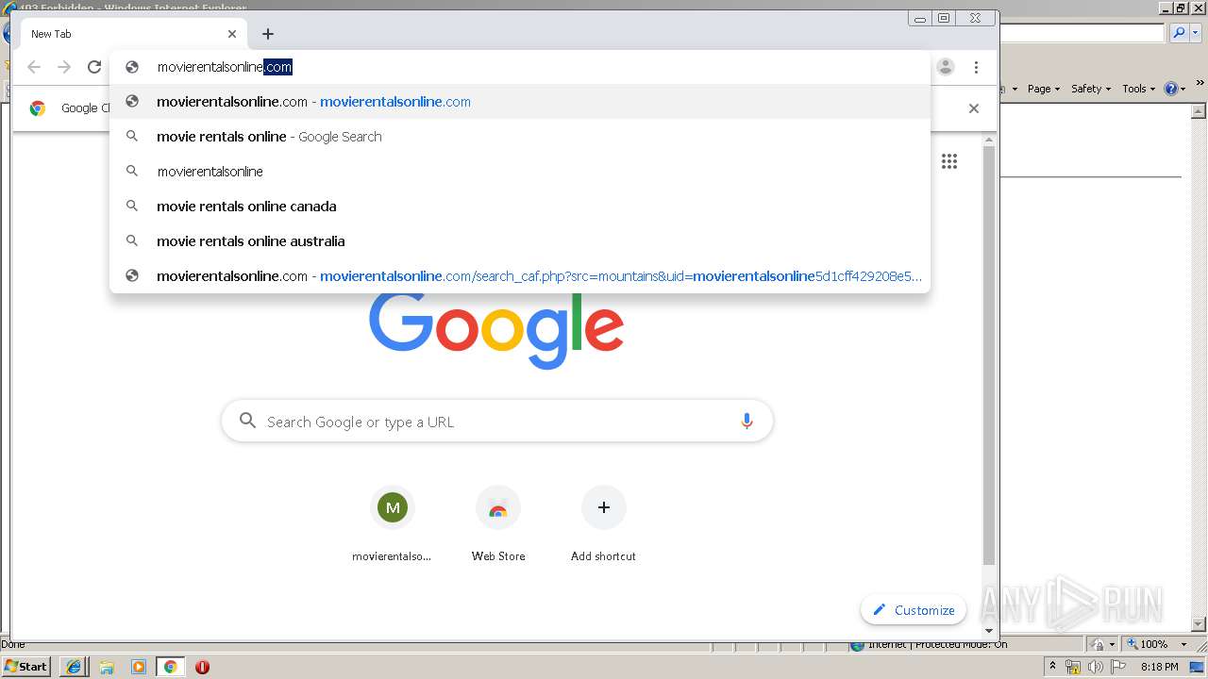Click the globe icon left of address bar text

(x=132, y=67)
